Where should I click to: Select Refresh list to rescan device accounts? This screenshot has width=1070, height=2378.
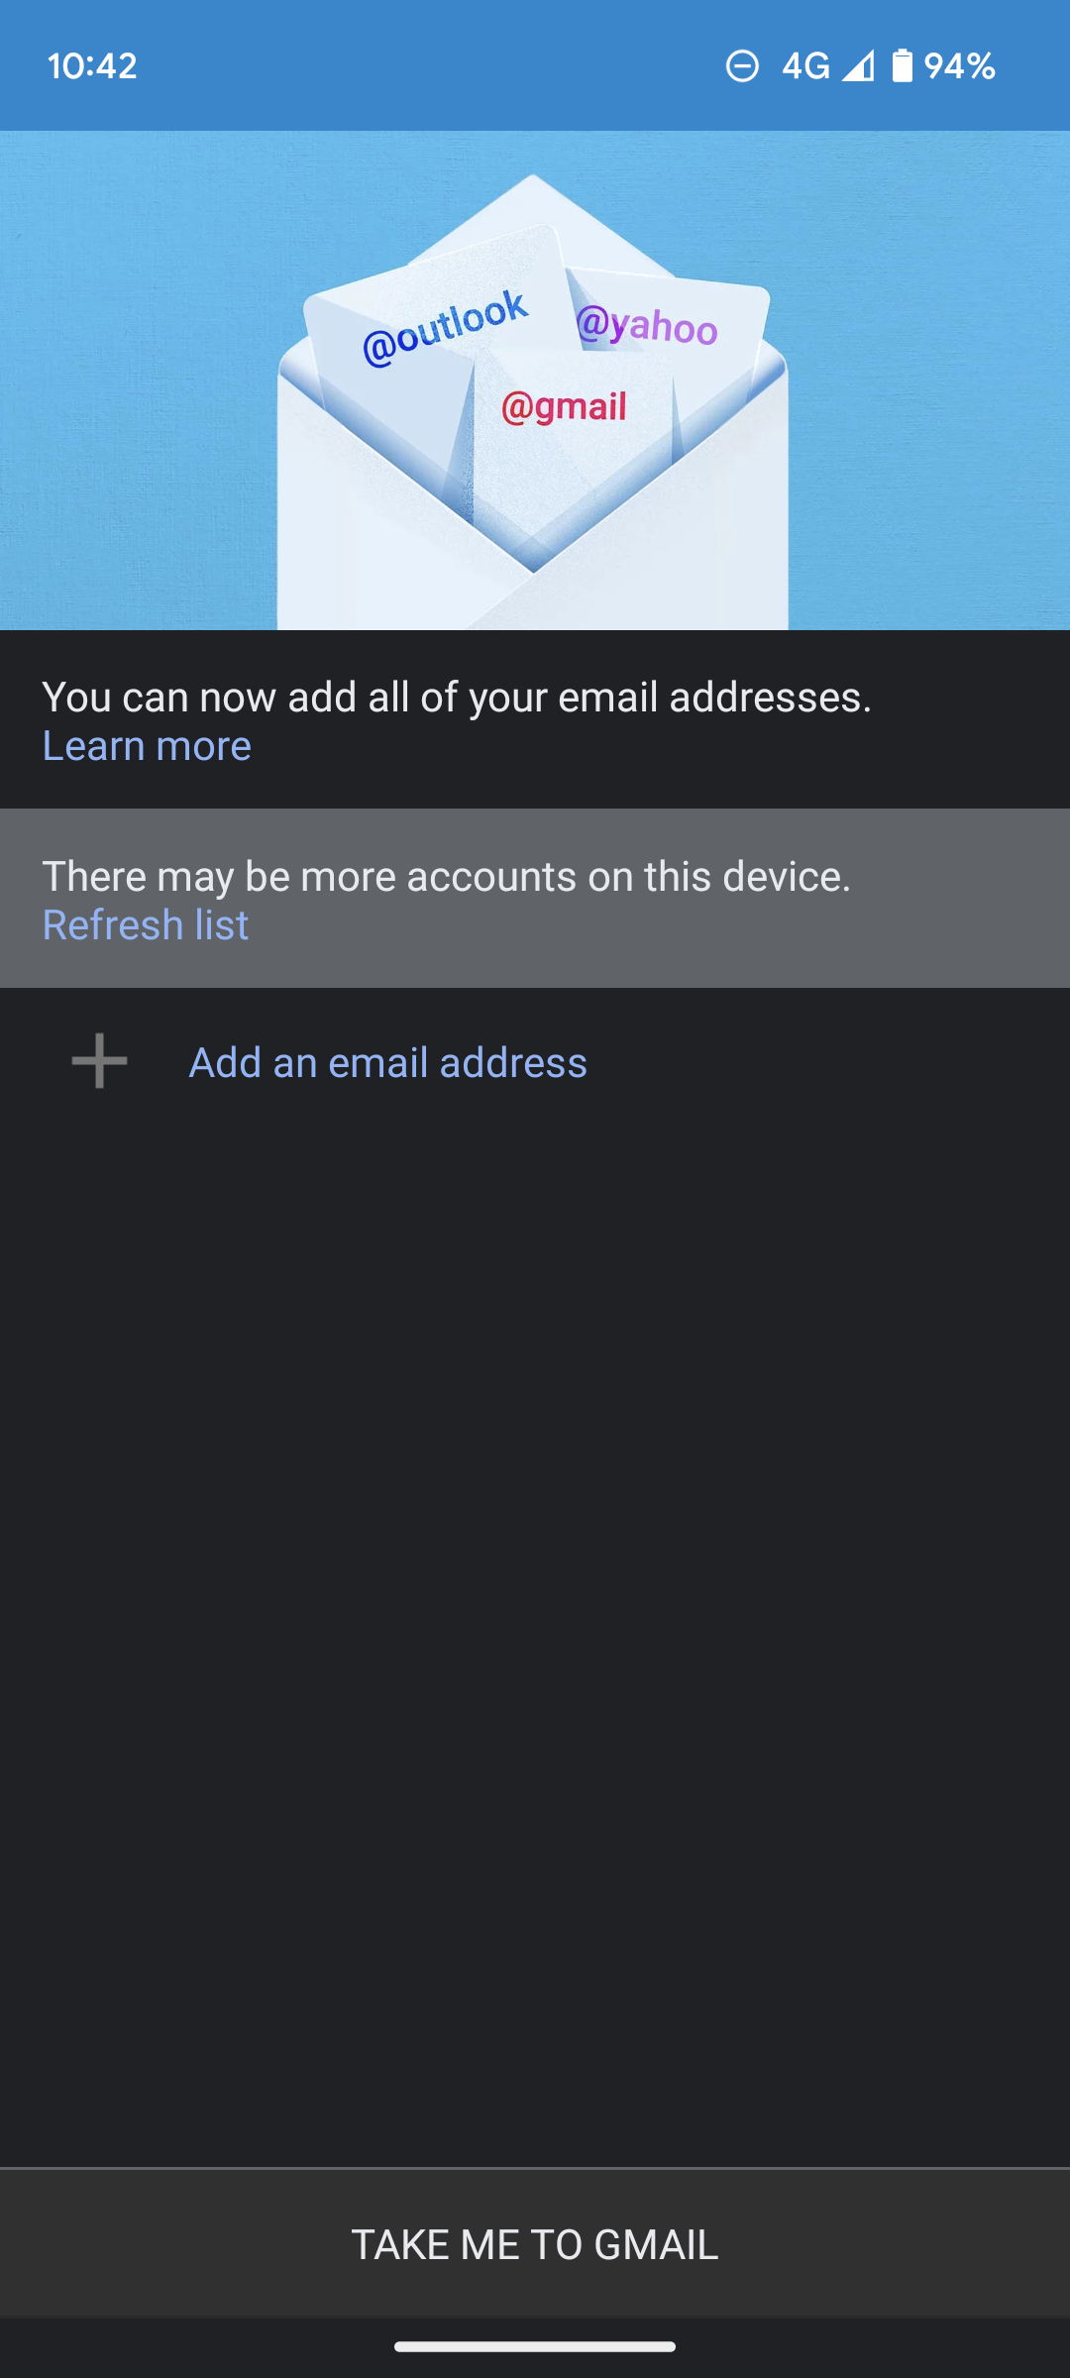[145, 924]
